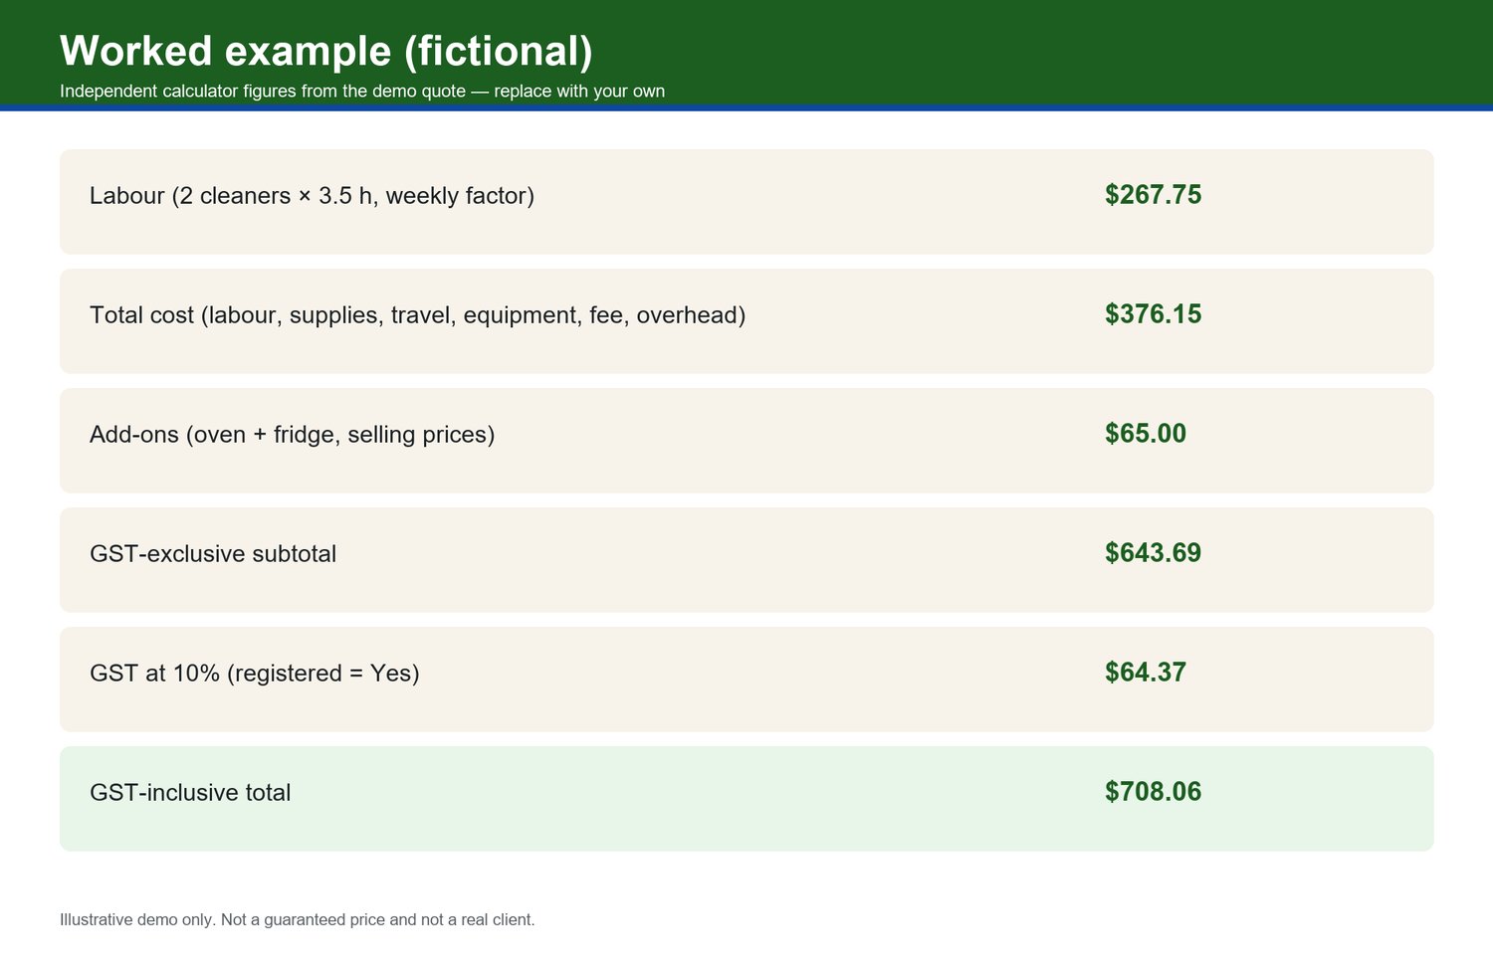The width and height of the screenshot is (1493, 973).
Task: Select the $65.00 add-ons amount
Action: (1146, 434)
